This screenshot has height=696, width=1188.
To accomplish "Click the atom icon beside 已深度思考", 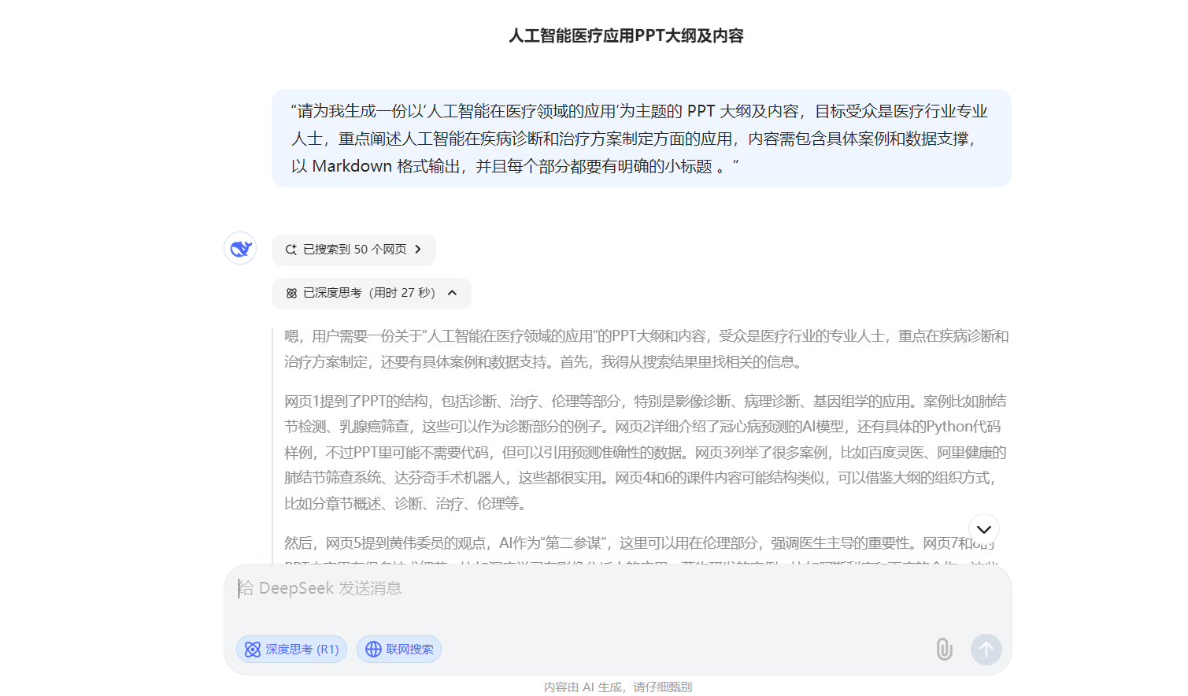I will pyautogui.click(x=291, y=293).
